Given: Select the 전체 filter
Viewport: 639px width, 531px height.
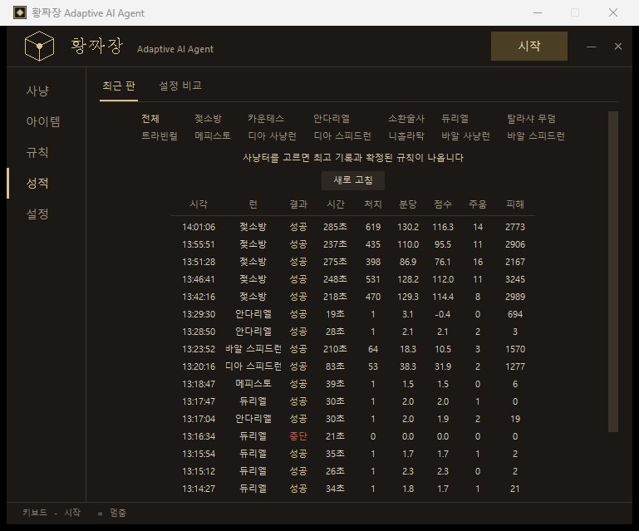Looking at the screenshot, I should coord(150,119).
